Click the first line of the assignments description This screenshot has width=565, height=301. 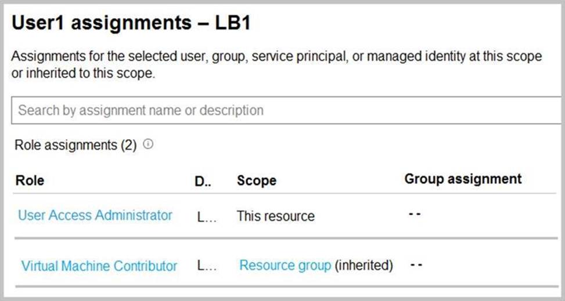[276, 57]
